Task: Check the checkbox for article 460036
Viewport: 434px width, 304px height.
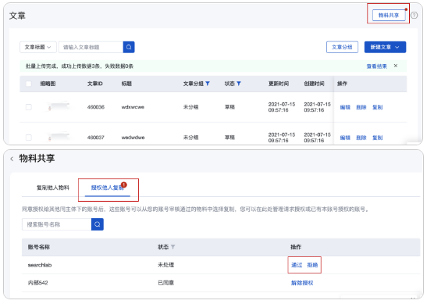Action: click(x=29, y=107)
